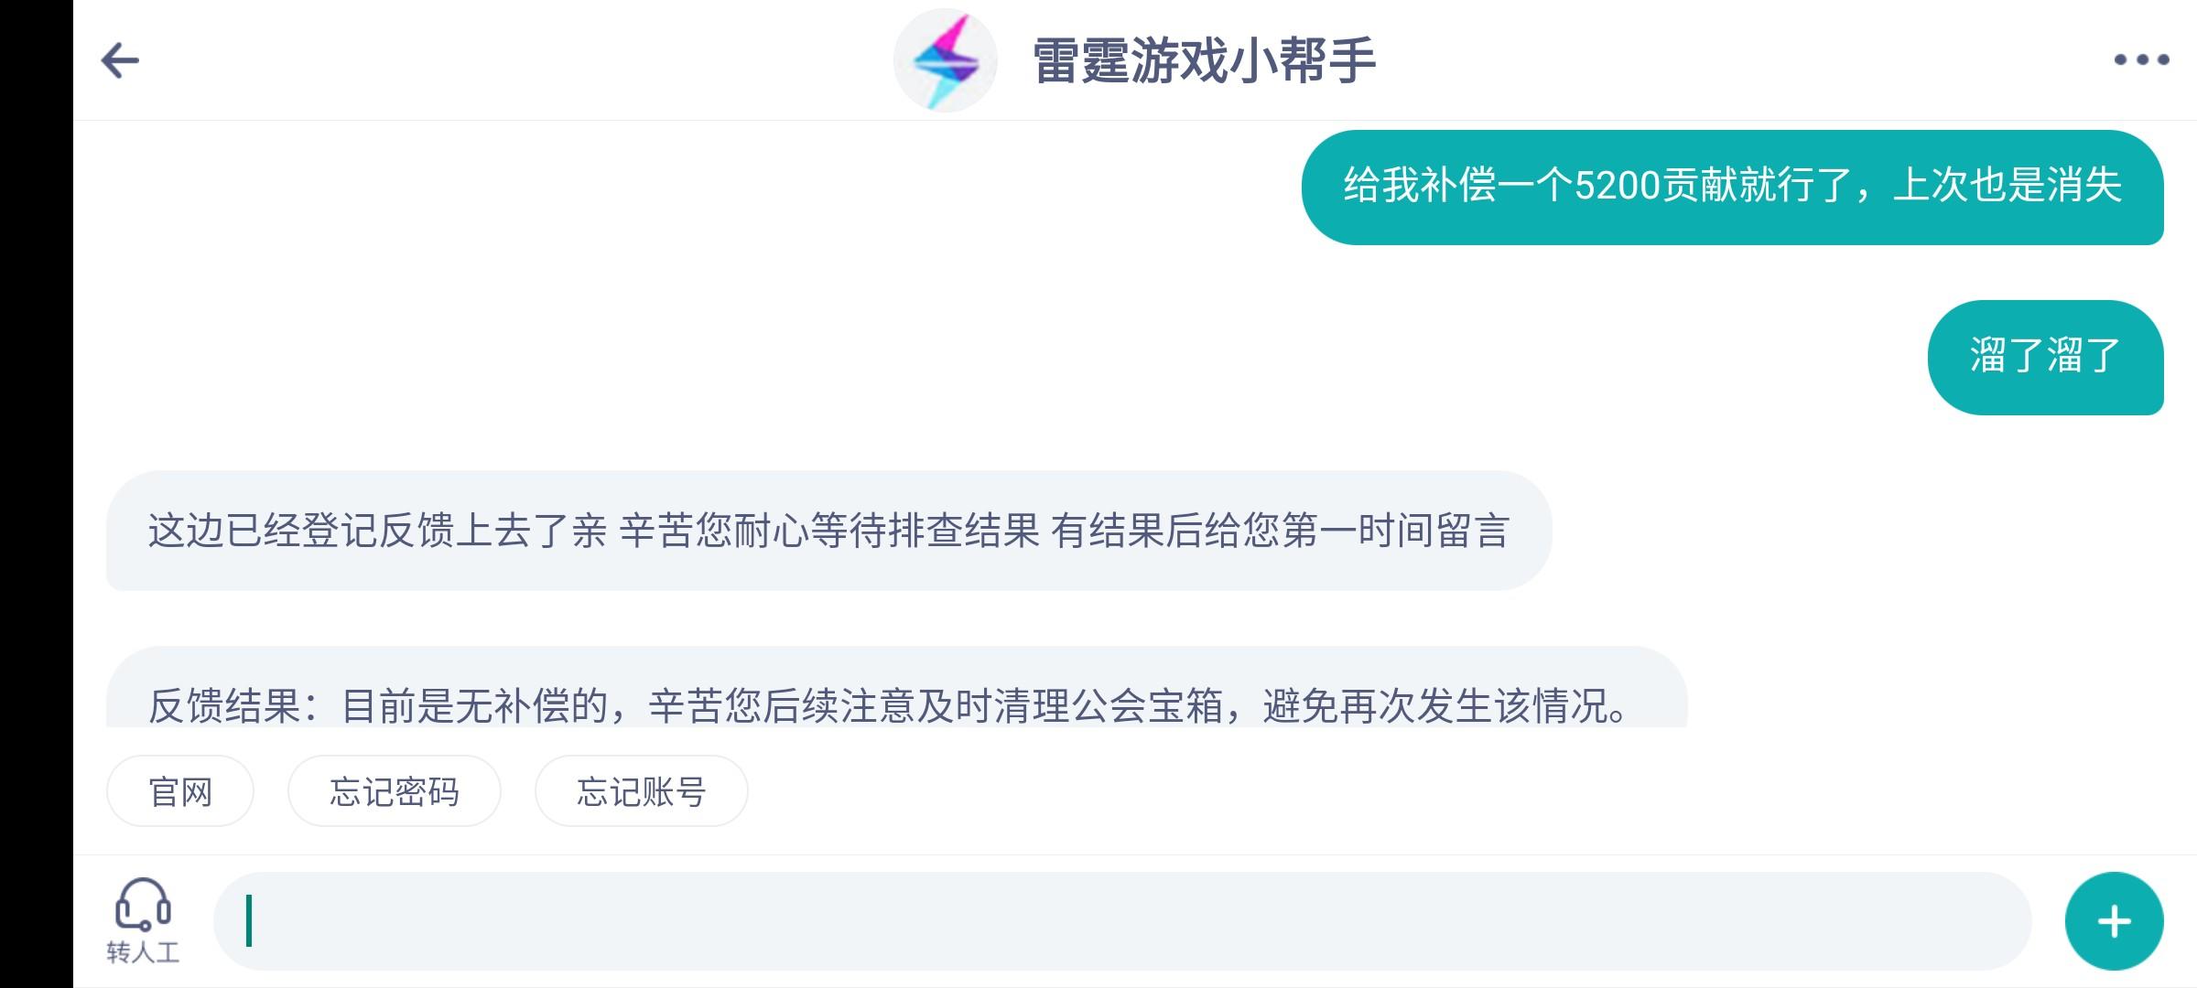Tap the headset customer service icon
Viewport: 2197px width, 988px height.
click(143, 904)
